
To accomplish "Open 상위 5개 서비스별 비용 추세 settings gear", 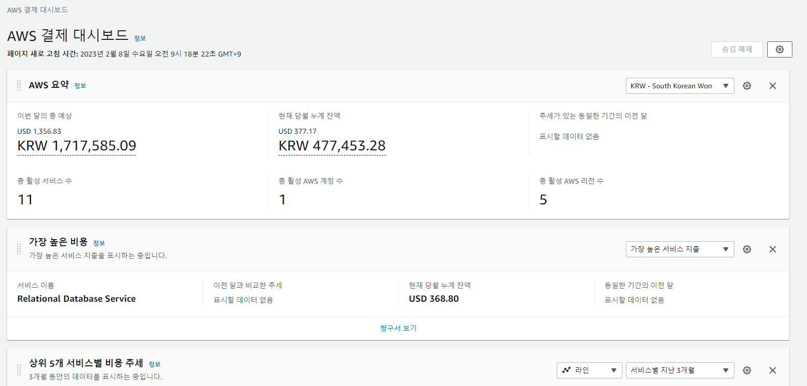I will coord(747,370).
